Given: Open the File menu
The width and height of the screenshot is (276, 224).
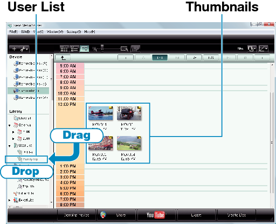Looking at the screenshot, I should point(13,32).
